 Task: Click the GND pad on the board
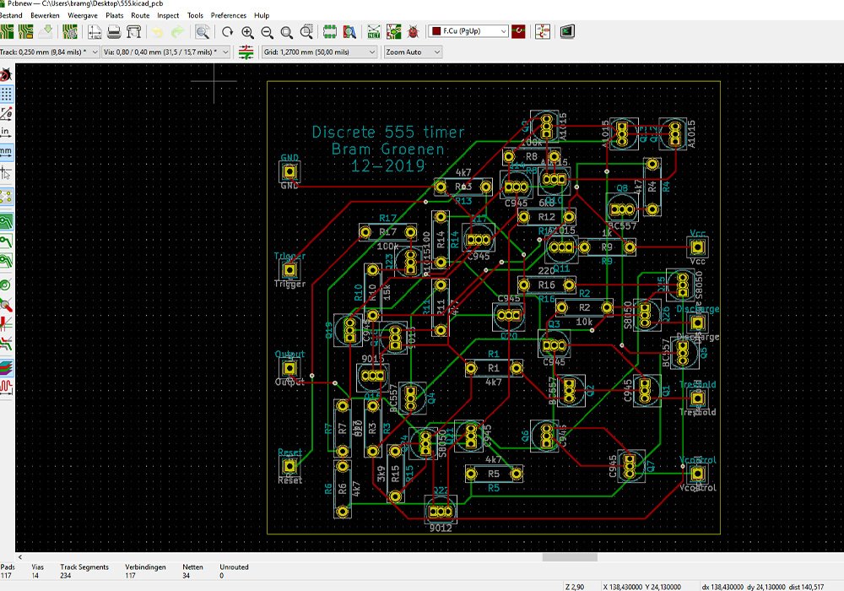pyautogui.click(x=289, y=171)
